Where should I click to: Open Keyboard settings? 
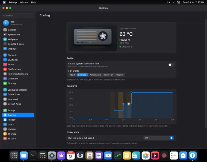click(18, 99)
